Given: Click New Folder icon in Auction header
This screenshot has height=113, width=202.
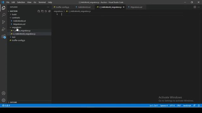Looking at the screenshot, I should pyautogui.click(x=42, y=11).
